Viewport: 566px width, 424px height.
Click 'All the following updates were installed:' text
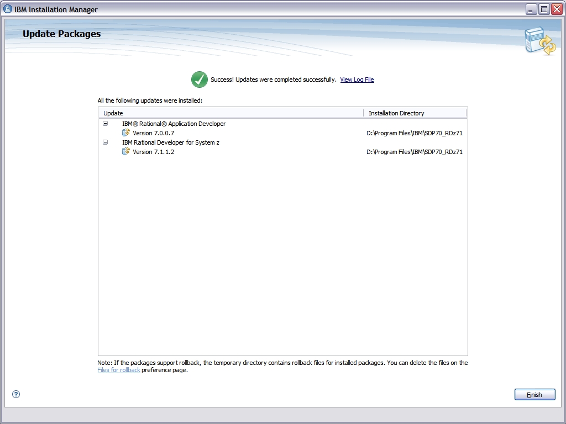tap(150, 100)
